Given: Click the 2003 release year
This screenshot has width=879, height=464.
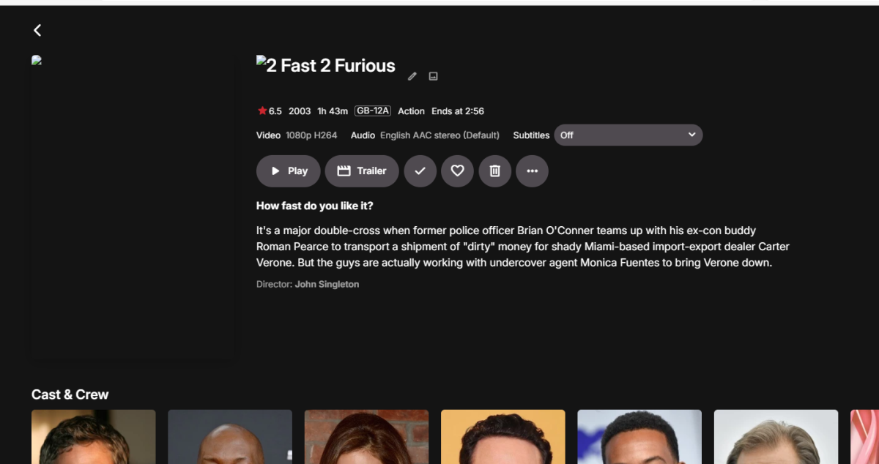Looking at the screenshot, I should click(x=300, y=111).
